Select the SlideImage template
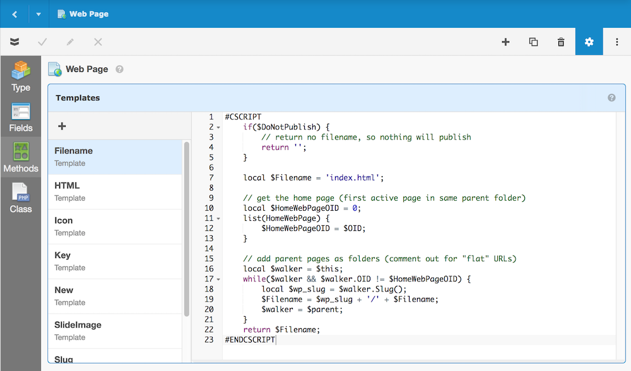The width and height of the screenshot is (631, 371). pyautogui.click(x=115, y=331)
